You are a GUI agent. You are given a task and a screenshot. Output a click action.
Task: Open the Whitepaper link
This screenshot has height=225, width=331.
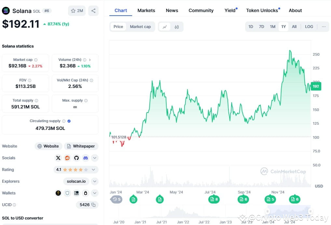point(81,146)
